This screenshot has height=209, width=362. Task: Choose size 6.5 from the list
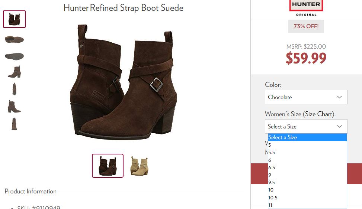pos(307,167)
